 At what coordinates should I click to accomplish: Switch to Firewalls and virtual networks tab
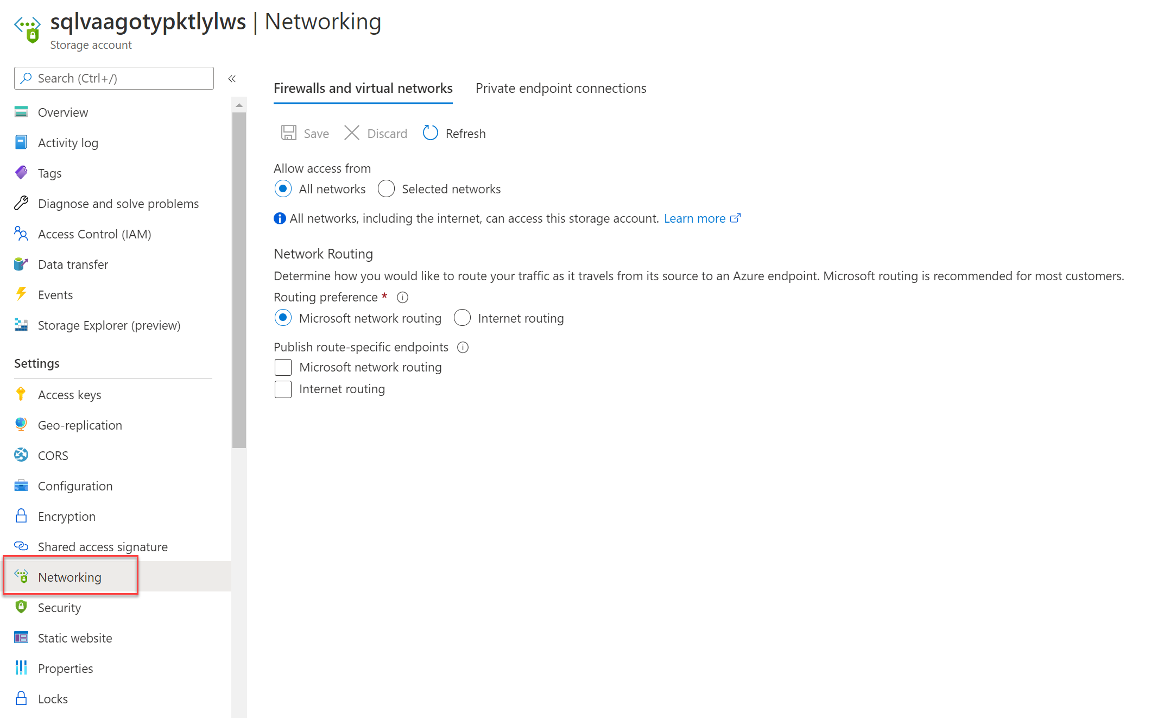362,87
